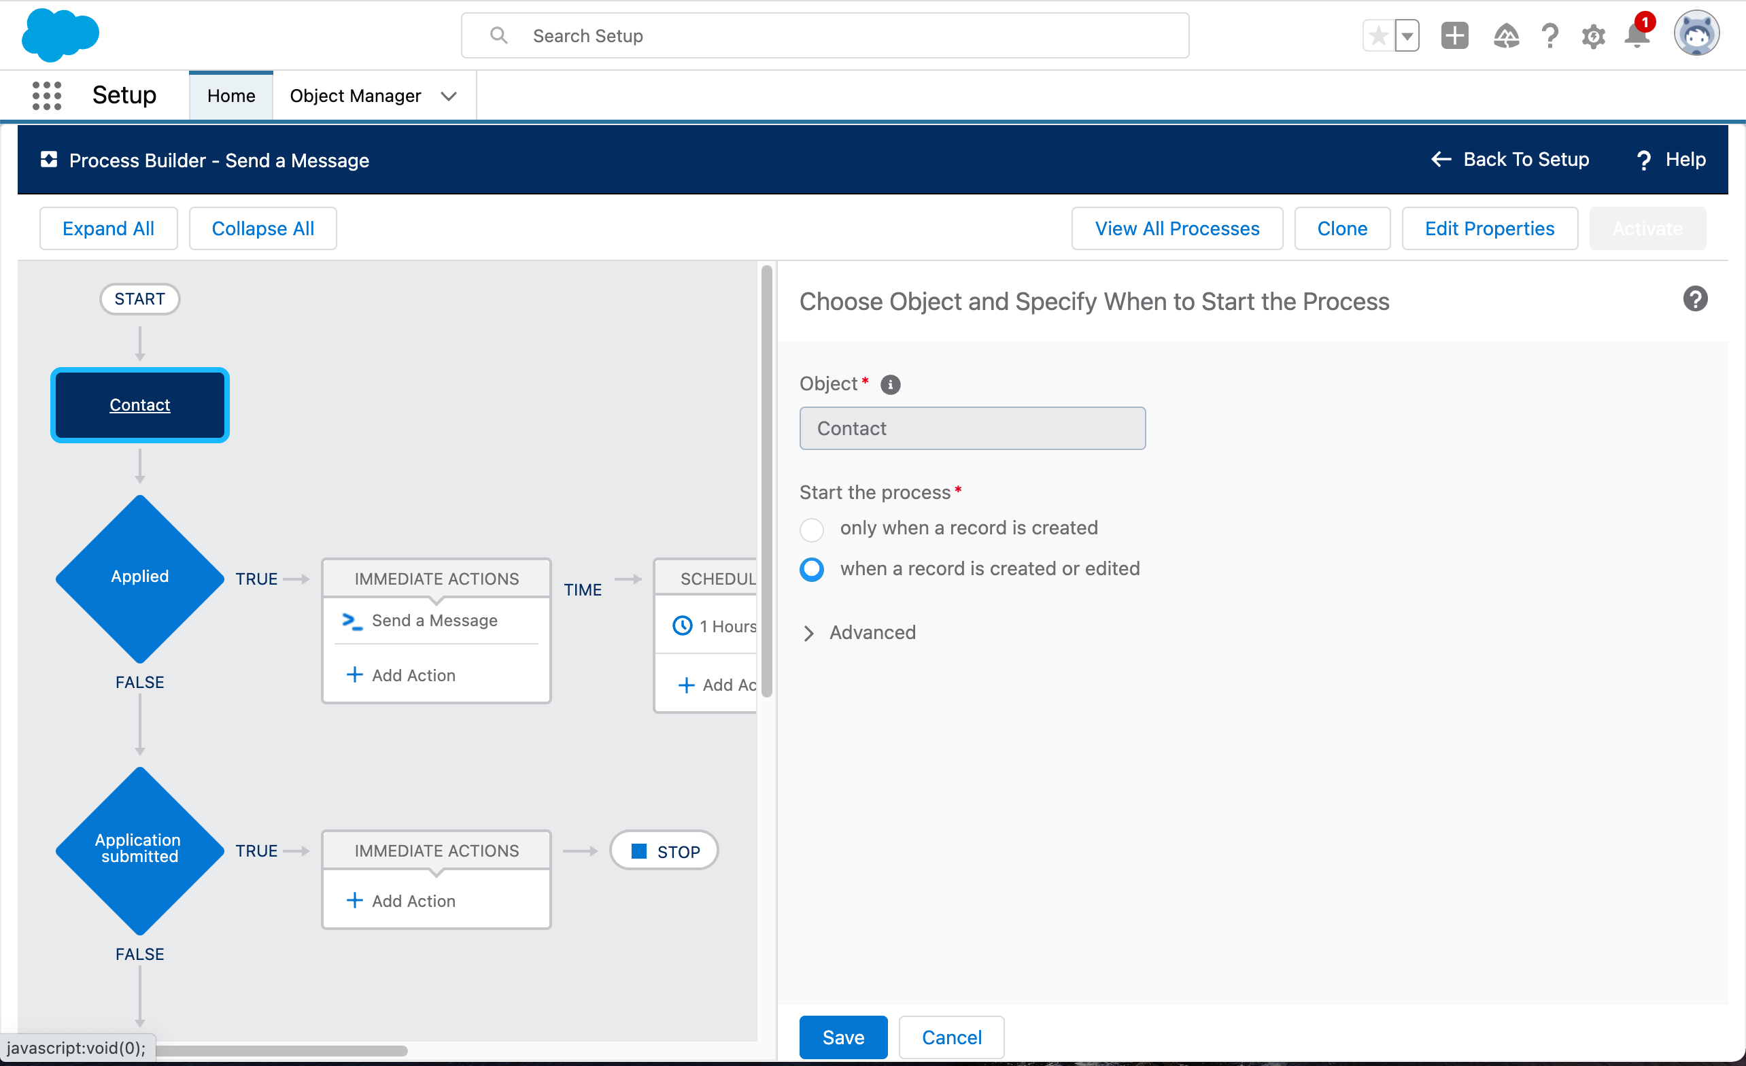
Task: Click the Contact object node link
Action: click(139, 405)
